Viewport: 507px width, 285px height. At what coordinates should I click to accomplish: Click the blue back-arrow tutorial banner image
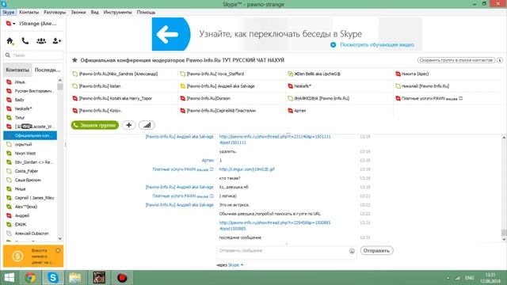pos(171,34)
